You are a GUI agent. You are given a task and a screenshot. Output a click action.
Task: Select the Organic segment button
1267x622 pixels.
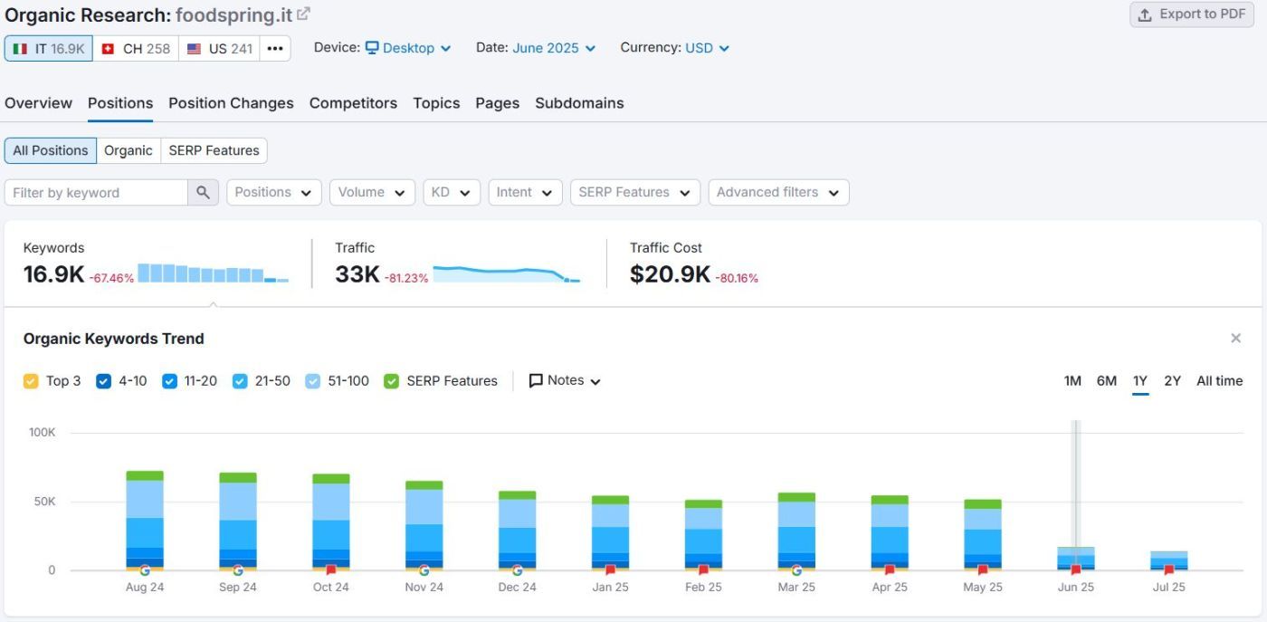pos(129,150)
